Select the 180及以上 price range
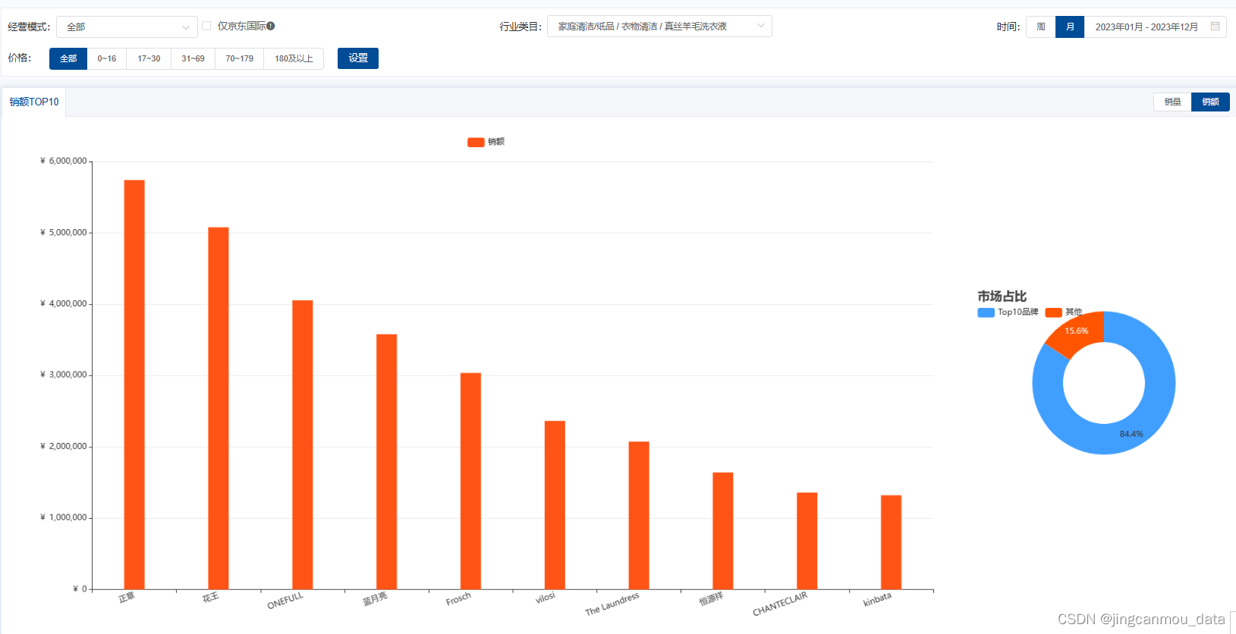 point(294,58)
